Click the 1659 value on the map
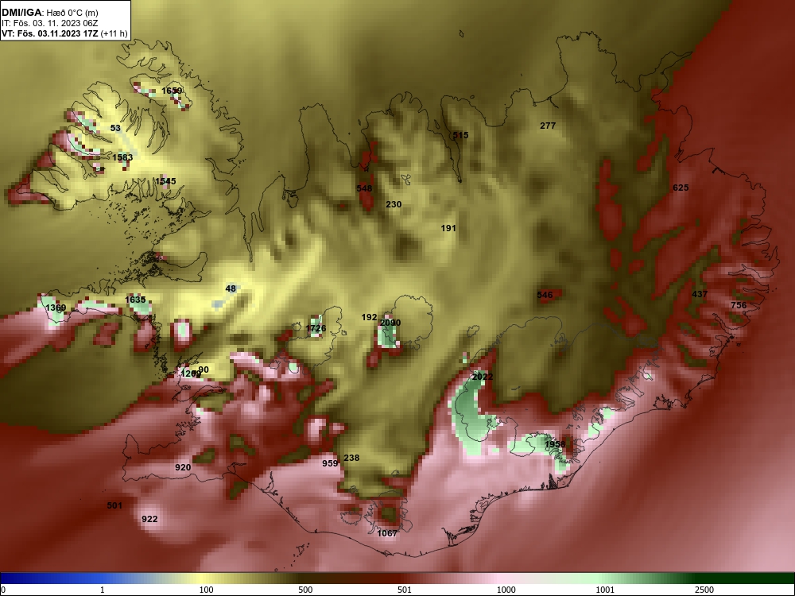This screenshot has width=795, height=596. pos(172,91)
